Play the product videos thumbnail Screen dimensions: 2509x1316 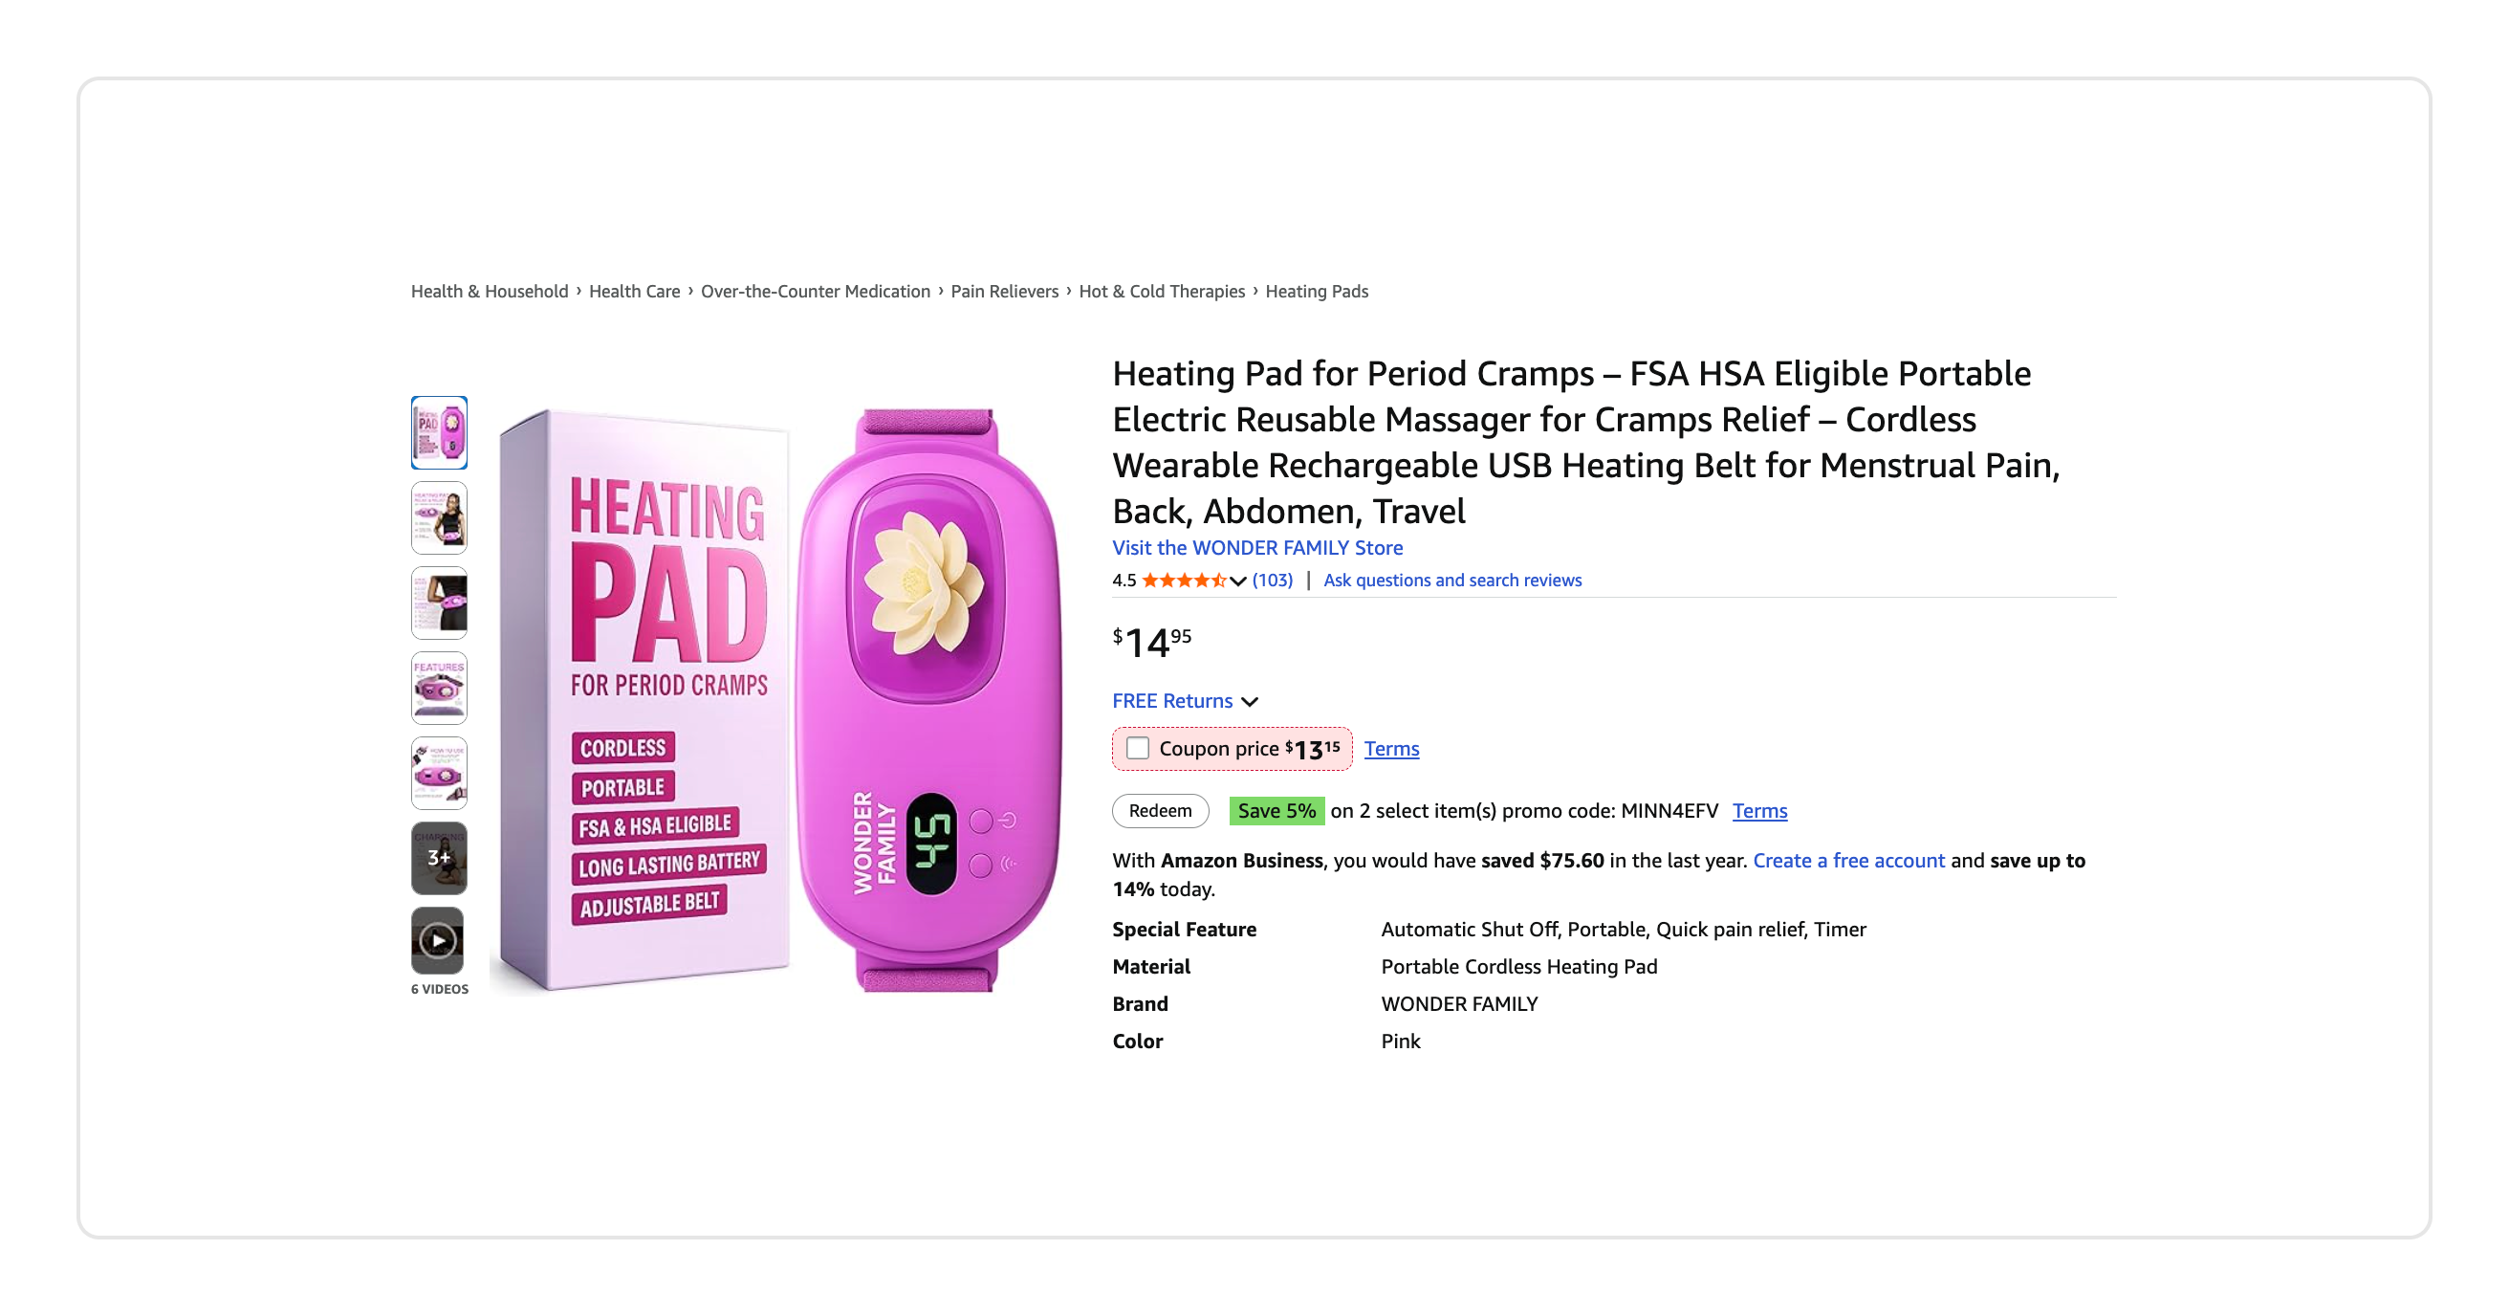438,940
